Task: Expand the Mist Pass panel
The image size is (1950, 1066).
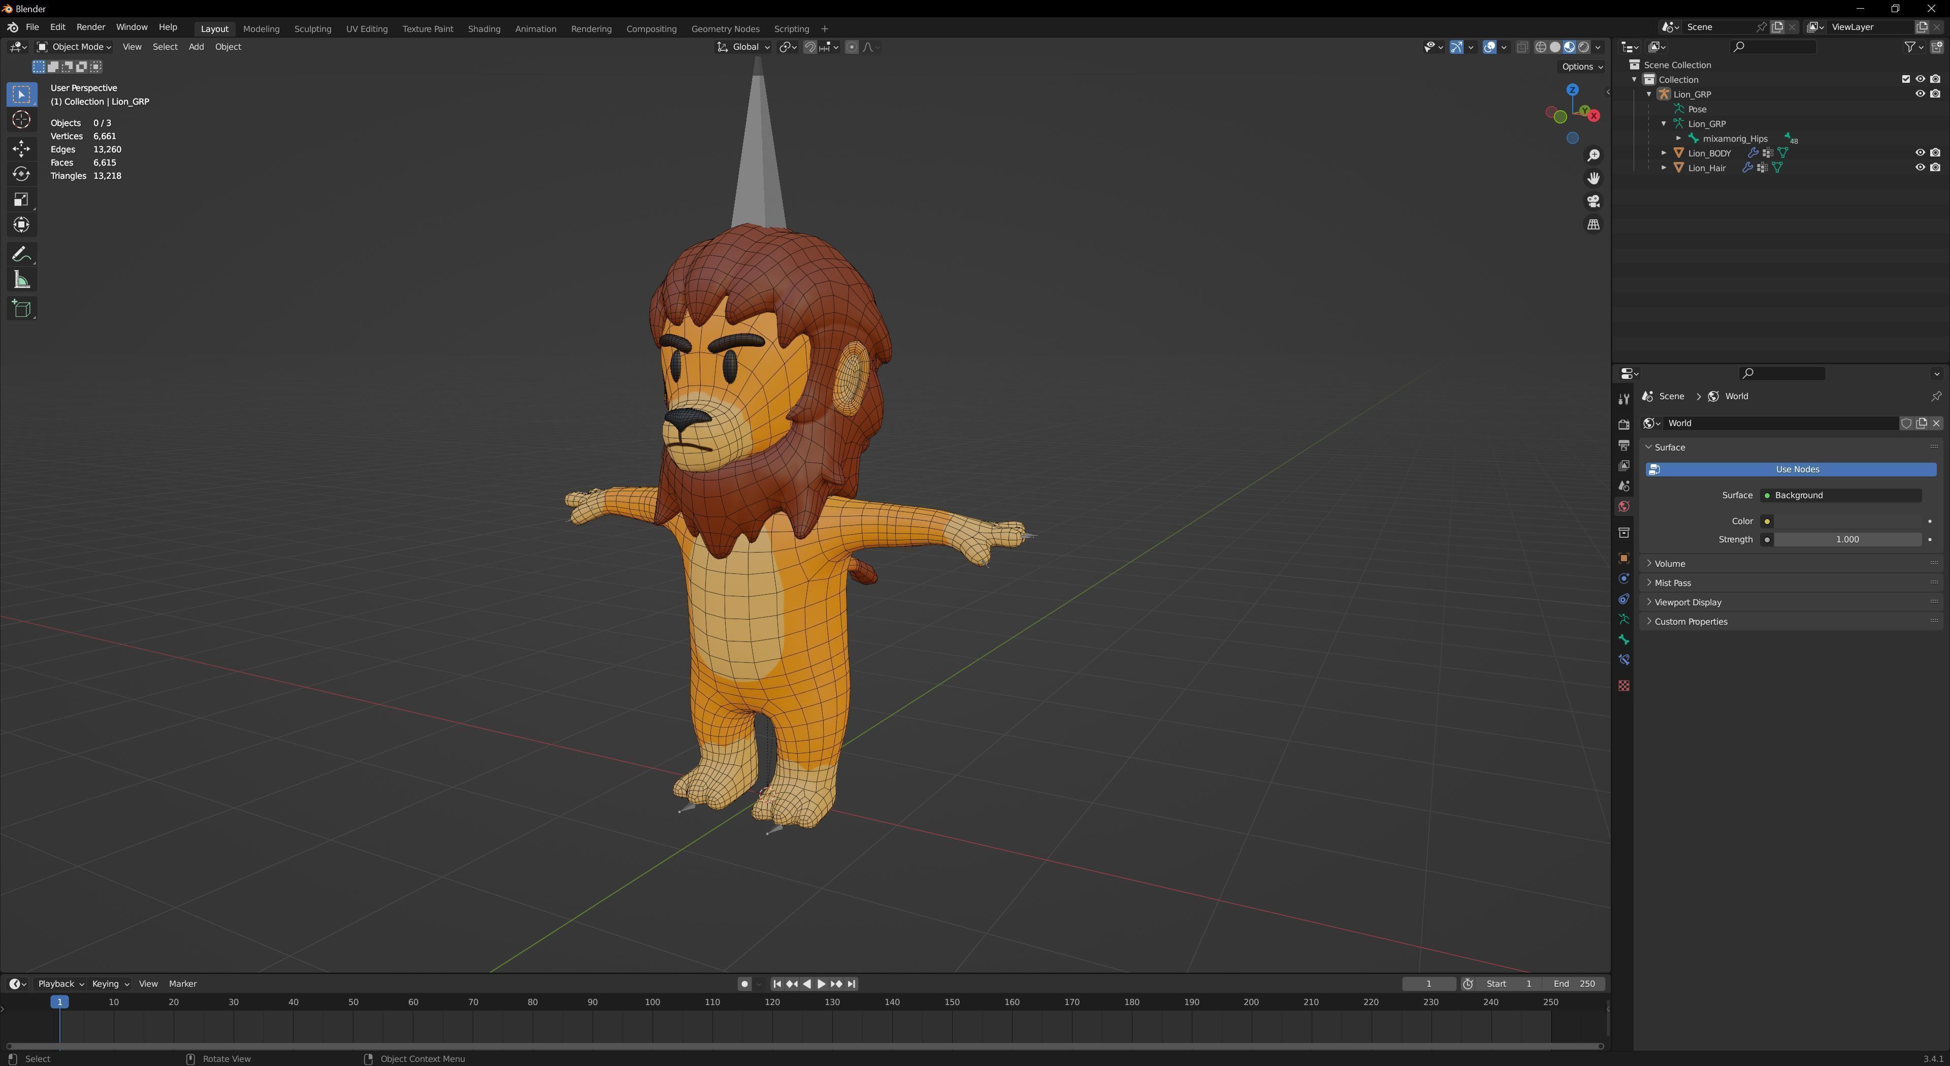Action: click(x=1791, y=583)
